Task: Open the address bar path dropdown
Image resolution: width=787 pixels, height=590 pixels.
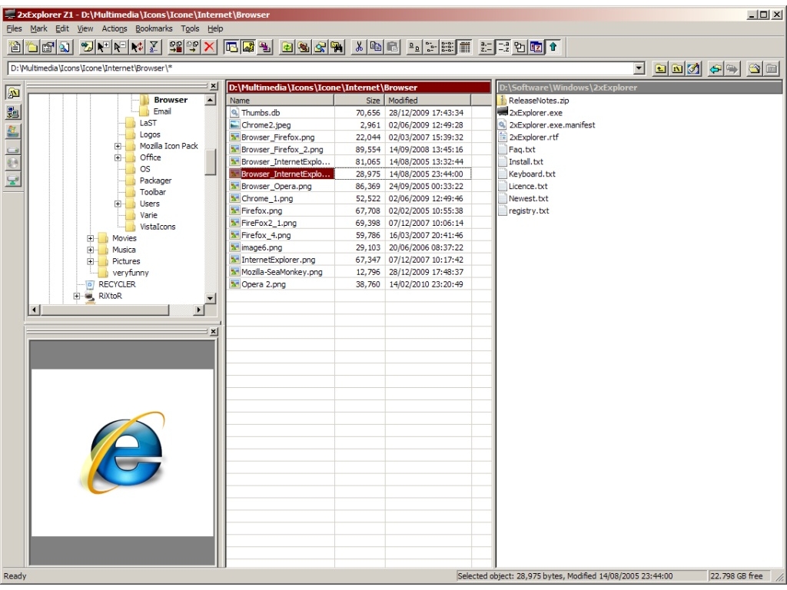Action: 639,68
